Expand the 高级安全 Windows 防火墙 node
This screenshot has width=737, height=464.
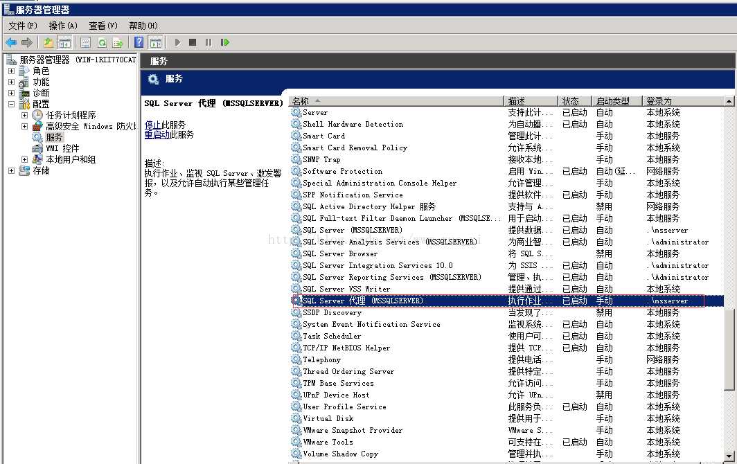point(24,127)
